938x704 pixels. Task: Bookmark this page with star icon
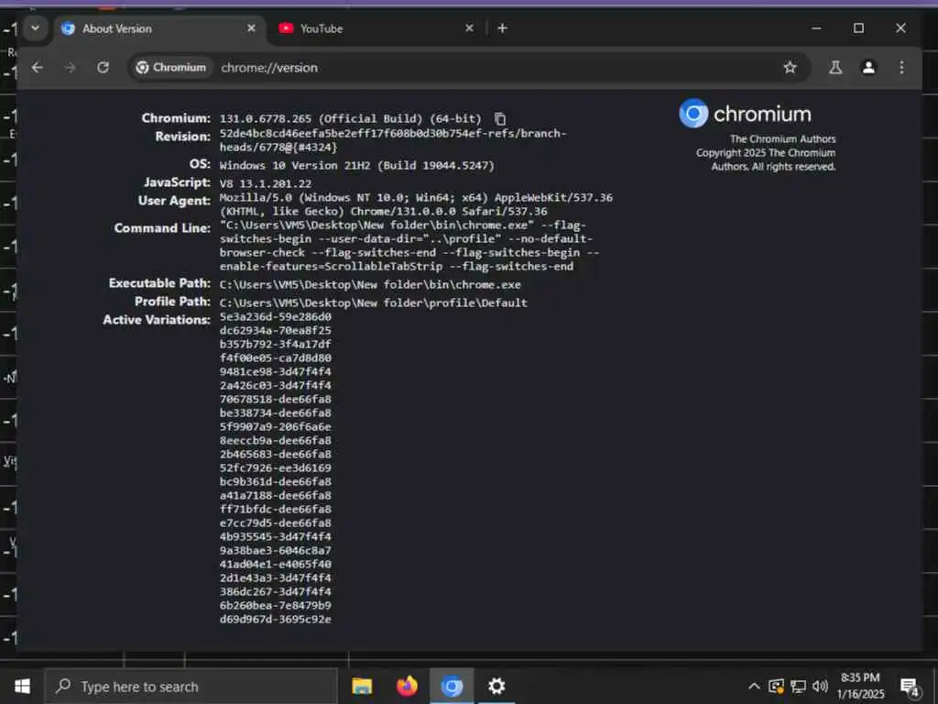click(791, 68)
